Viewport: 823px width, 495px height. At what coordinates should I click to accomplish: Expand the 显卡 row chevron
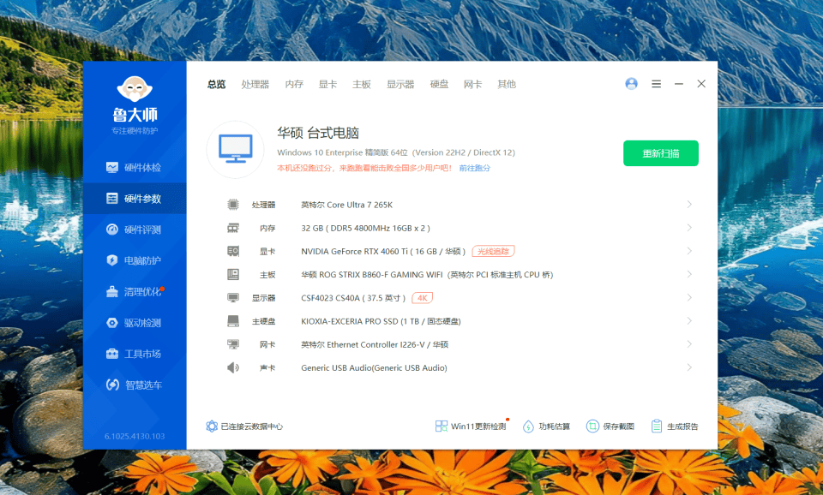tap(689, 251)
